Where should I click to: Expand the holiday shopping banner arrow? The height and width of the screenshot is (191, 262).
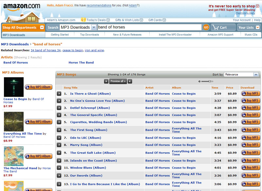pyautogui.click(x=257, y=6)
